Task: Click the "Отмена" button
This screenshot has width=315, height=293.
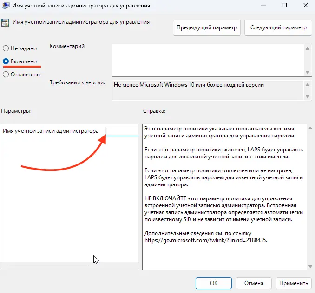Action: pyautogui.click(x=254, y=283)
